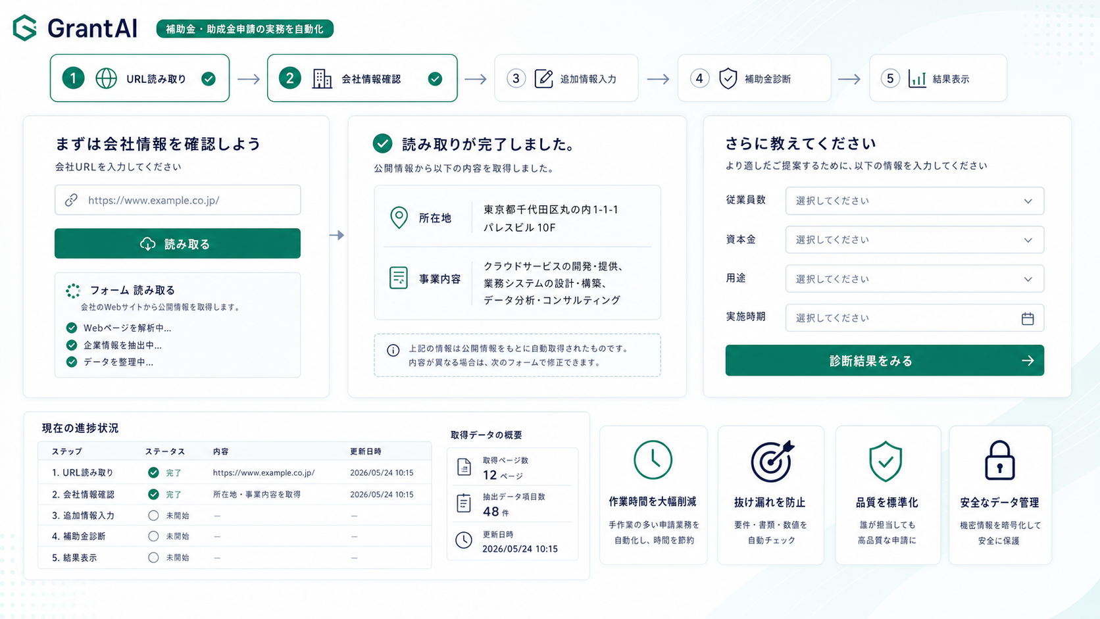Click the document icon next to 事業内容

tap(398, 278)
